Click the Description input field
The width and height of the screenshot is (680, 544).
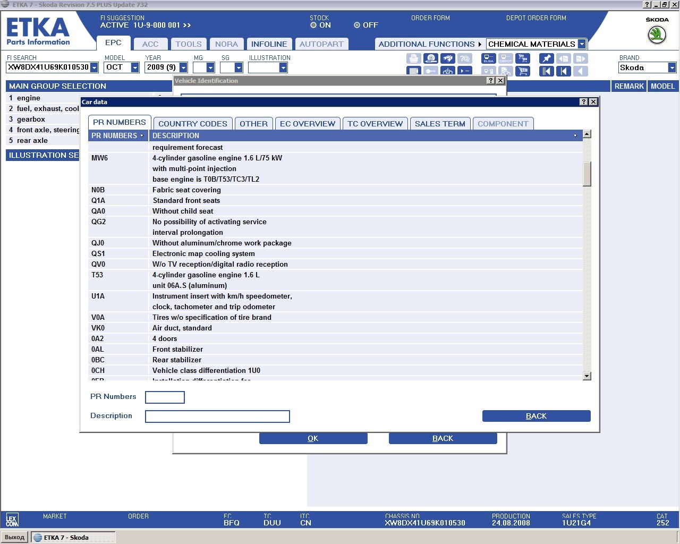[x=217, y=416]
